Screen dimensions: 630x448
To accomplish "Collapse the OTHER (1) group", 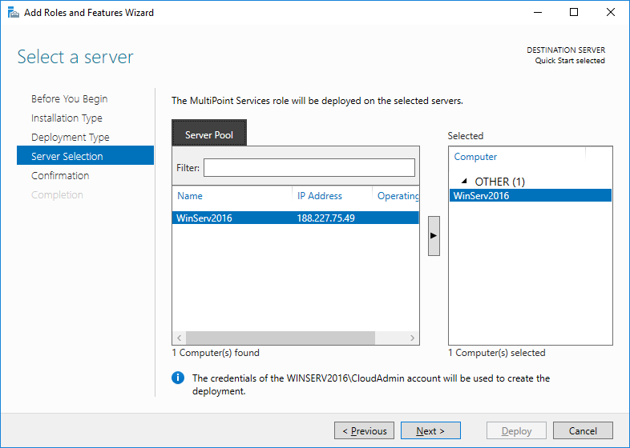I will (x=464, y=182).
